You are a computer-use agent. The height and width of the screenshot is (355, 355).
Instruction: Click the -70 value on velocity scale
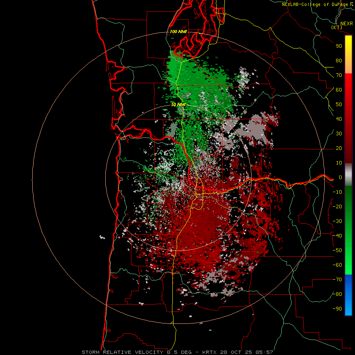(x=337, y=280)
